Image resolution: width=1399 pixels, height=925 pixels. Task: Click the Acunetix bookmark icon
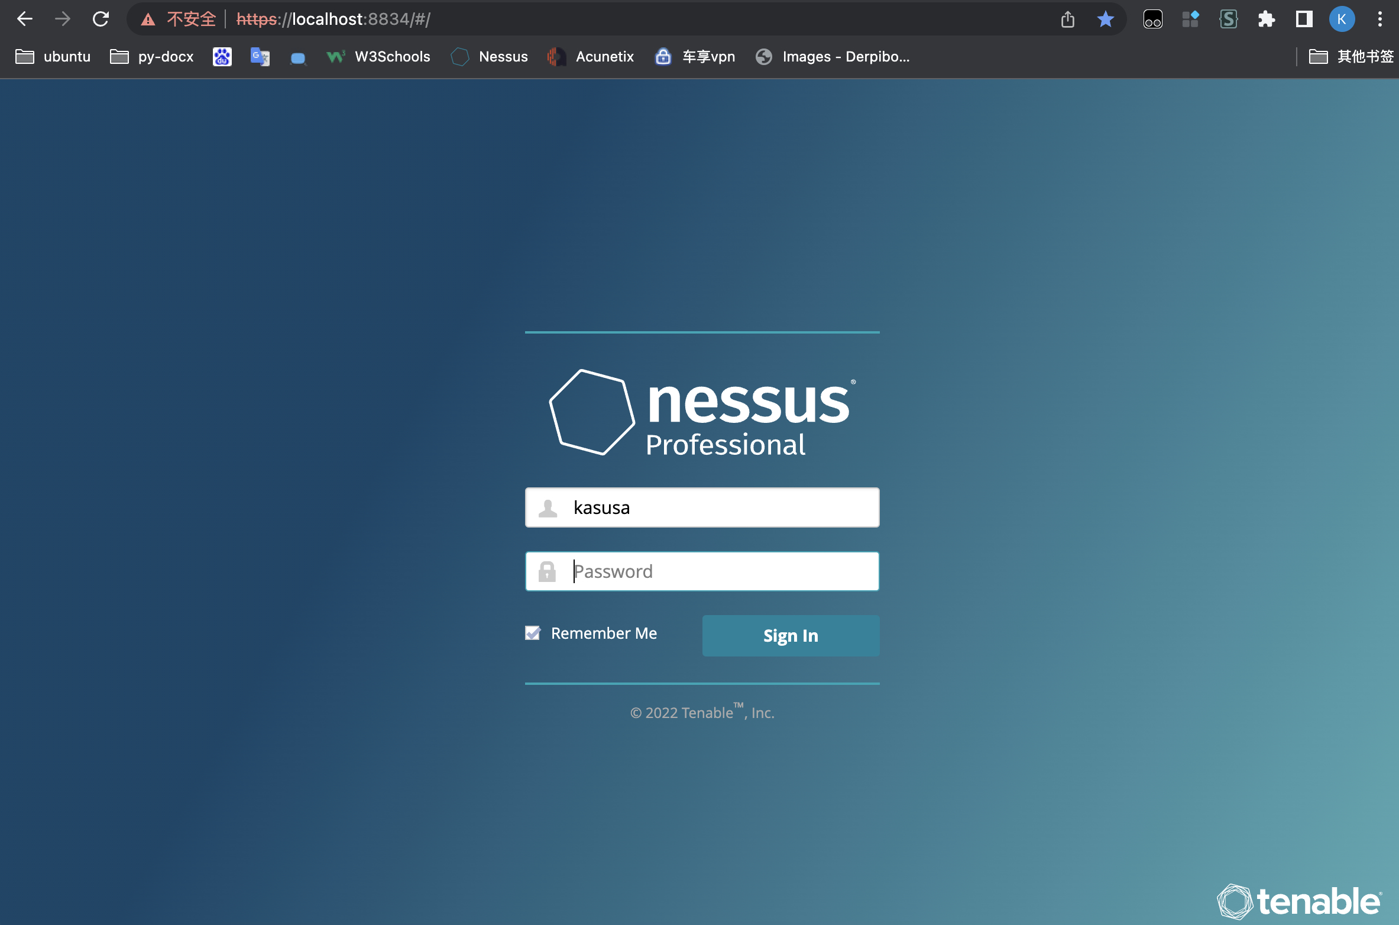555,56
